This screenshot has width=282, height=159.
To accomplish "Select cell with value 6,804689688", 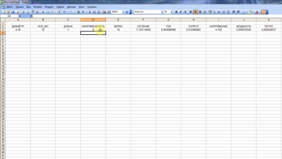I will point(168,30).
